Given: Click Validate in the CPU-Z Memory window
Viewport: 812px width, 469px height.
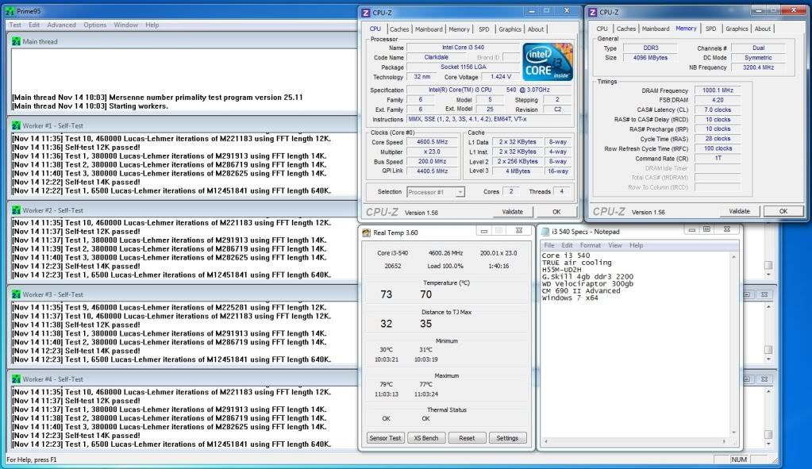Looking at the screenshot, I should coord(739,211).
